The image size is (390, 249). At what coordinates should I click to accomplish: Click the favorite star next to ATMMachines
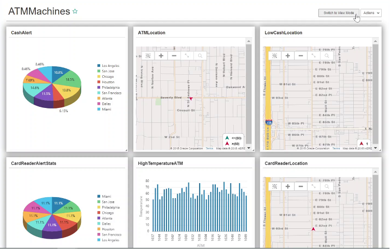(x=75, y=11)
